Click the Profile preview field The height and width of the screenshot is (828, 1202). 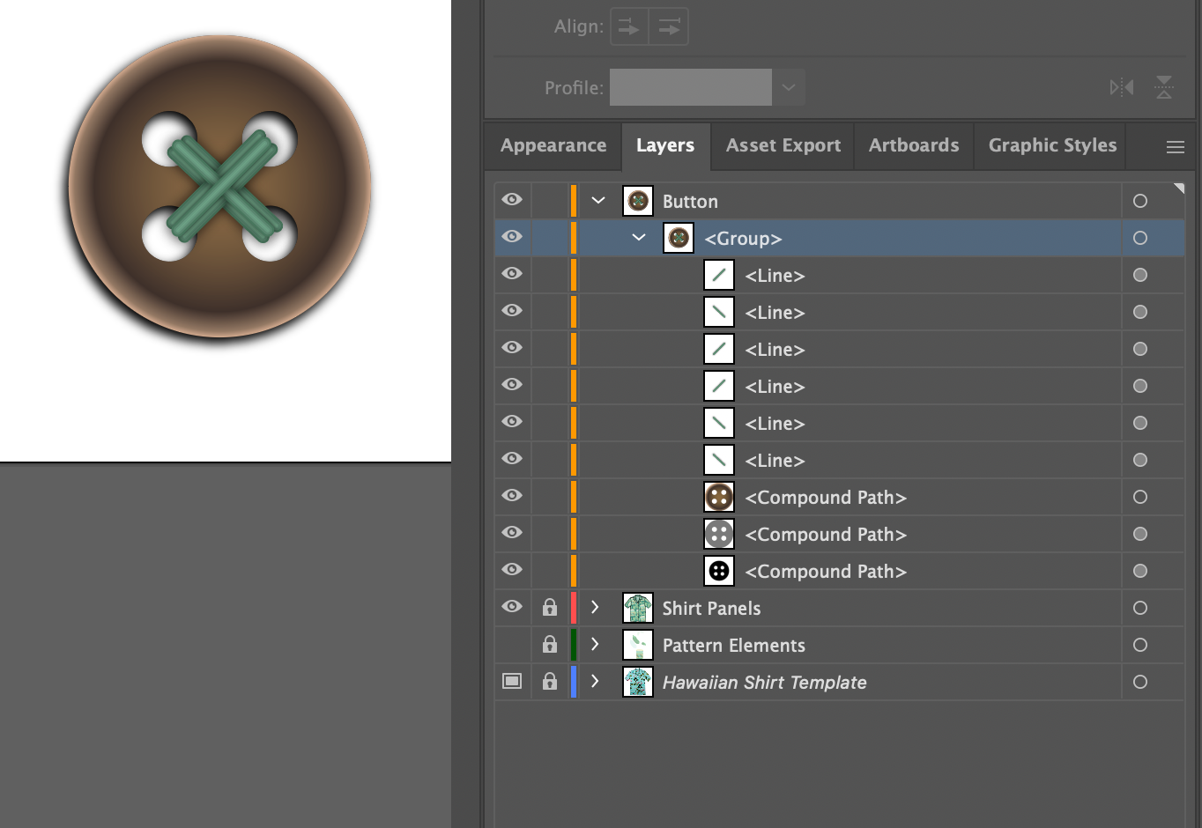(691, 87)
